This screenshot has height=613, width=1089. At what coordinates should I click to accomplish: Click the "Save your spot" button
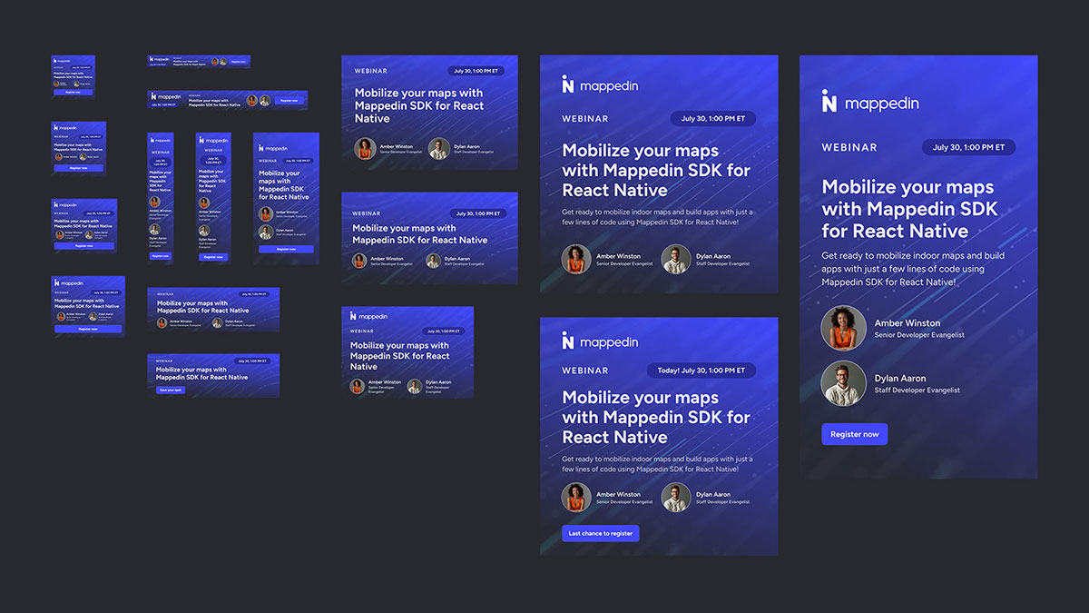(x=171, y=390)
